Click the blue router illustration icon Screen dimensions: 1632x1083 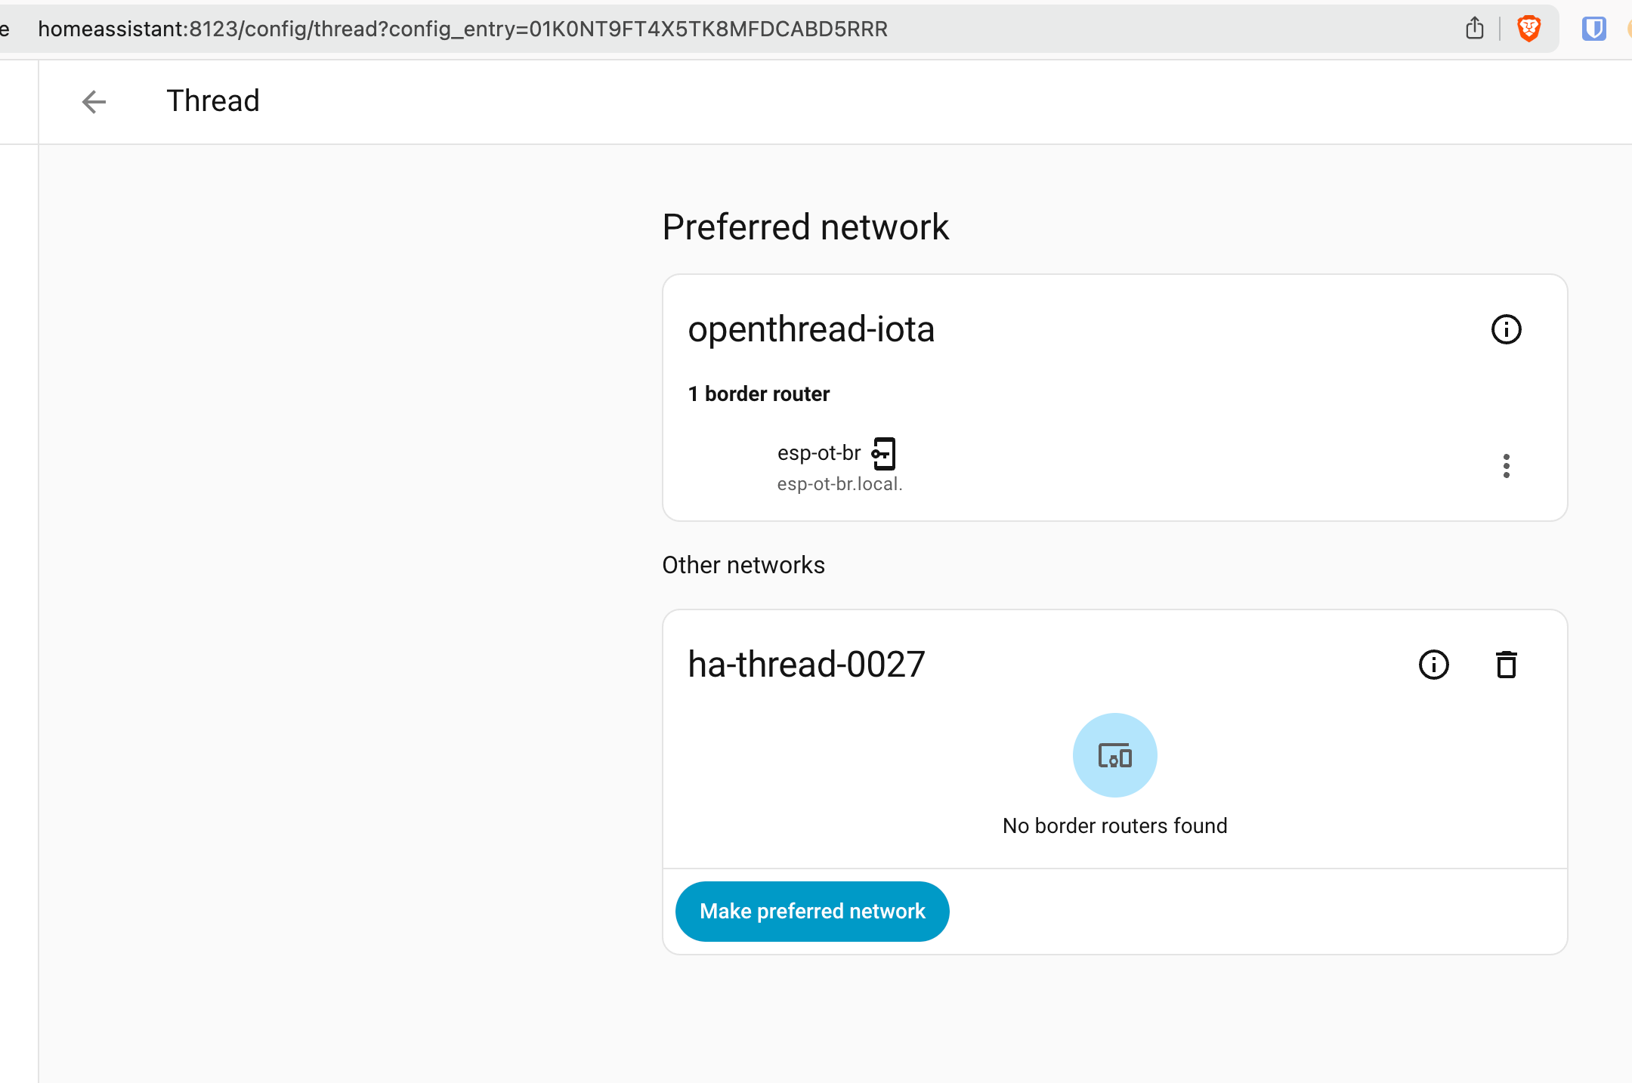click(1114, 754)
